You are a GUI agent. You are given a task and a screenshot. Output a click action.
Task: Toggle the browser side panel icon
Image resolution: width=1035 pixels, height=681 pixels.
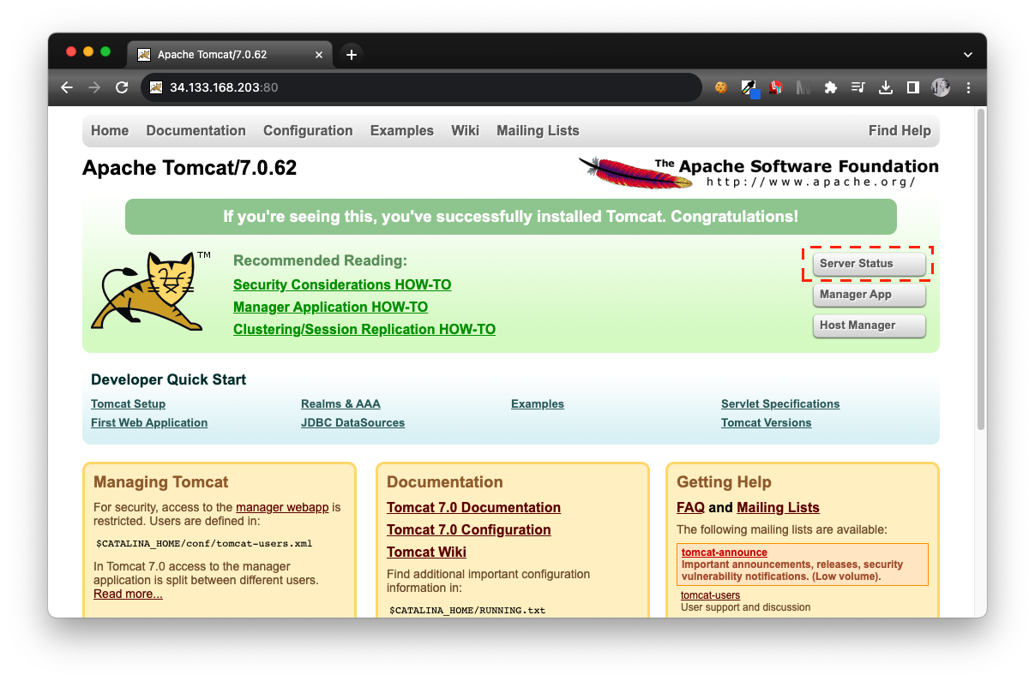pos(913,87)
